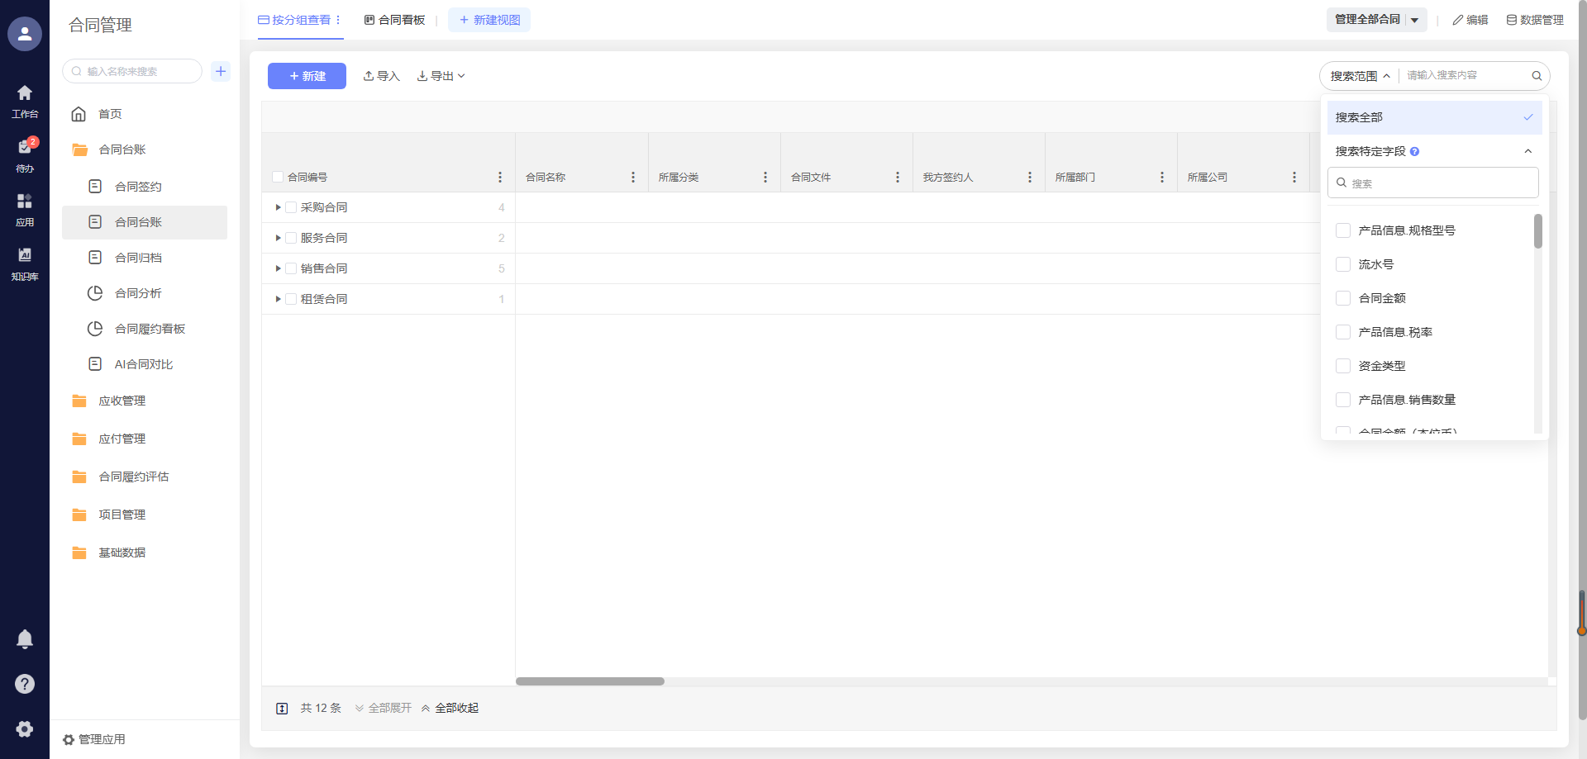Open 合同归档 in the sidebar

(x=138, y=258)
